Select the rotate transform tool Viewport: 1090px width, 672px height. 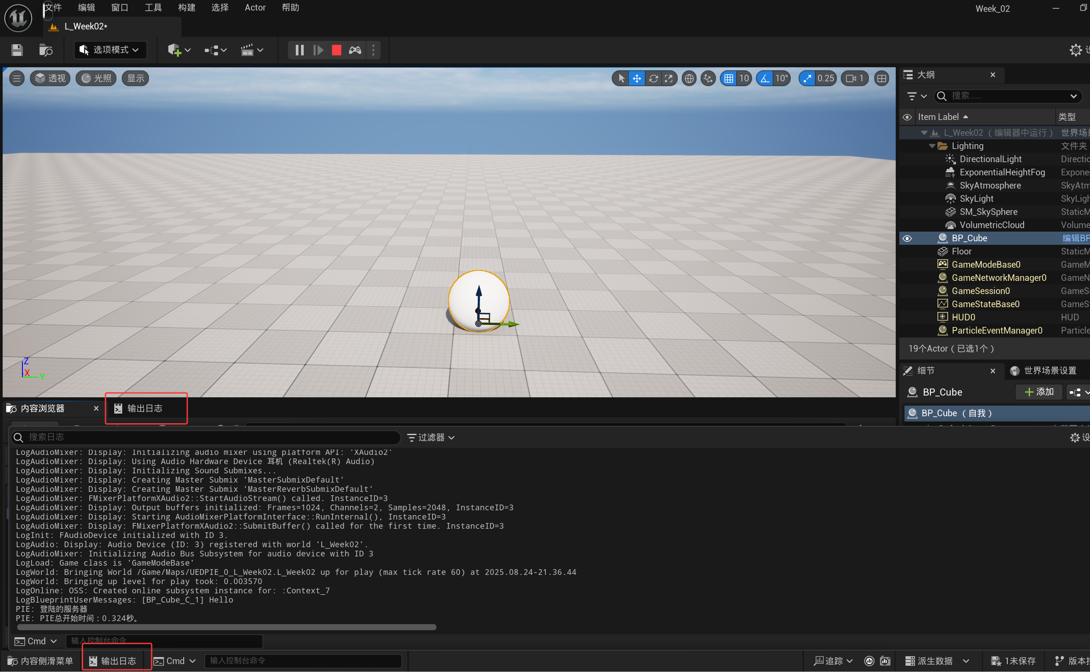coord(653,79)
